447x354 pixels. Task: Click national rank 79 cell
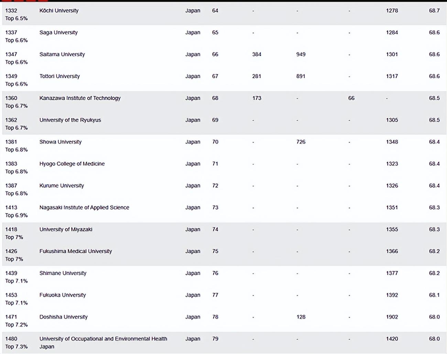tap(215, 339)
